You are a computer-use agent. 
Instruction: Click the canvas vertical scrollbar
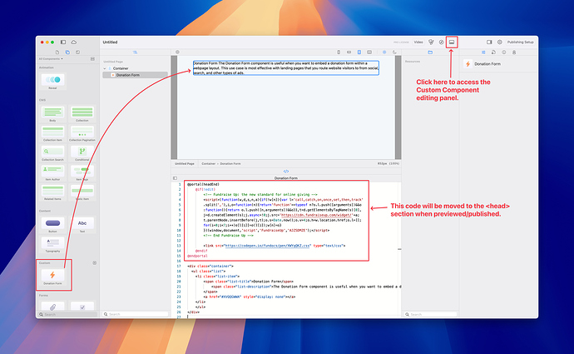398,107
